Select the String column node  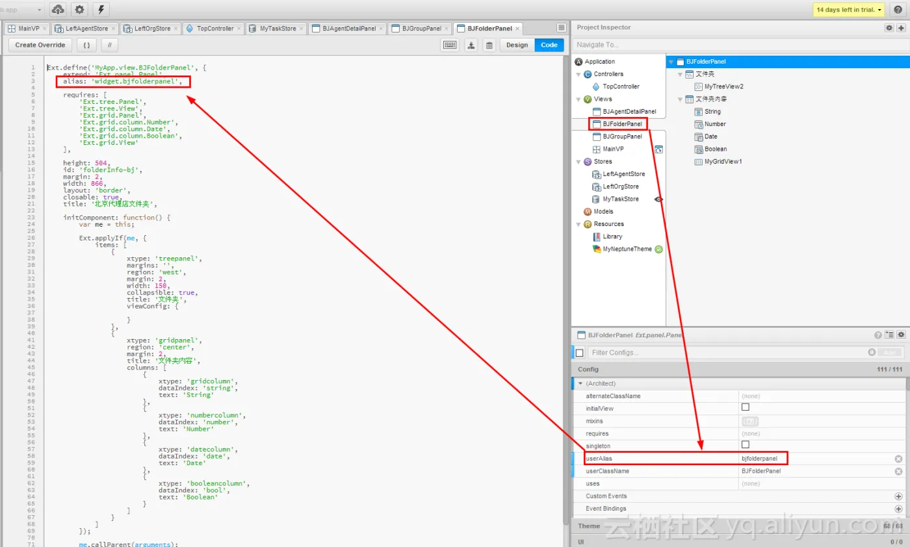coord(712,112)
